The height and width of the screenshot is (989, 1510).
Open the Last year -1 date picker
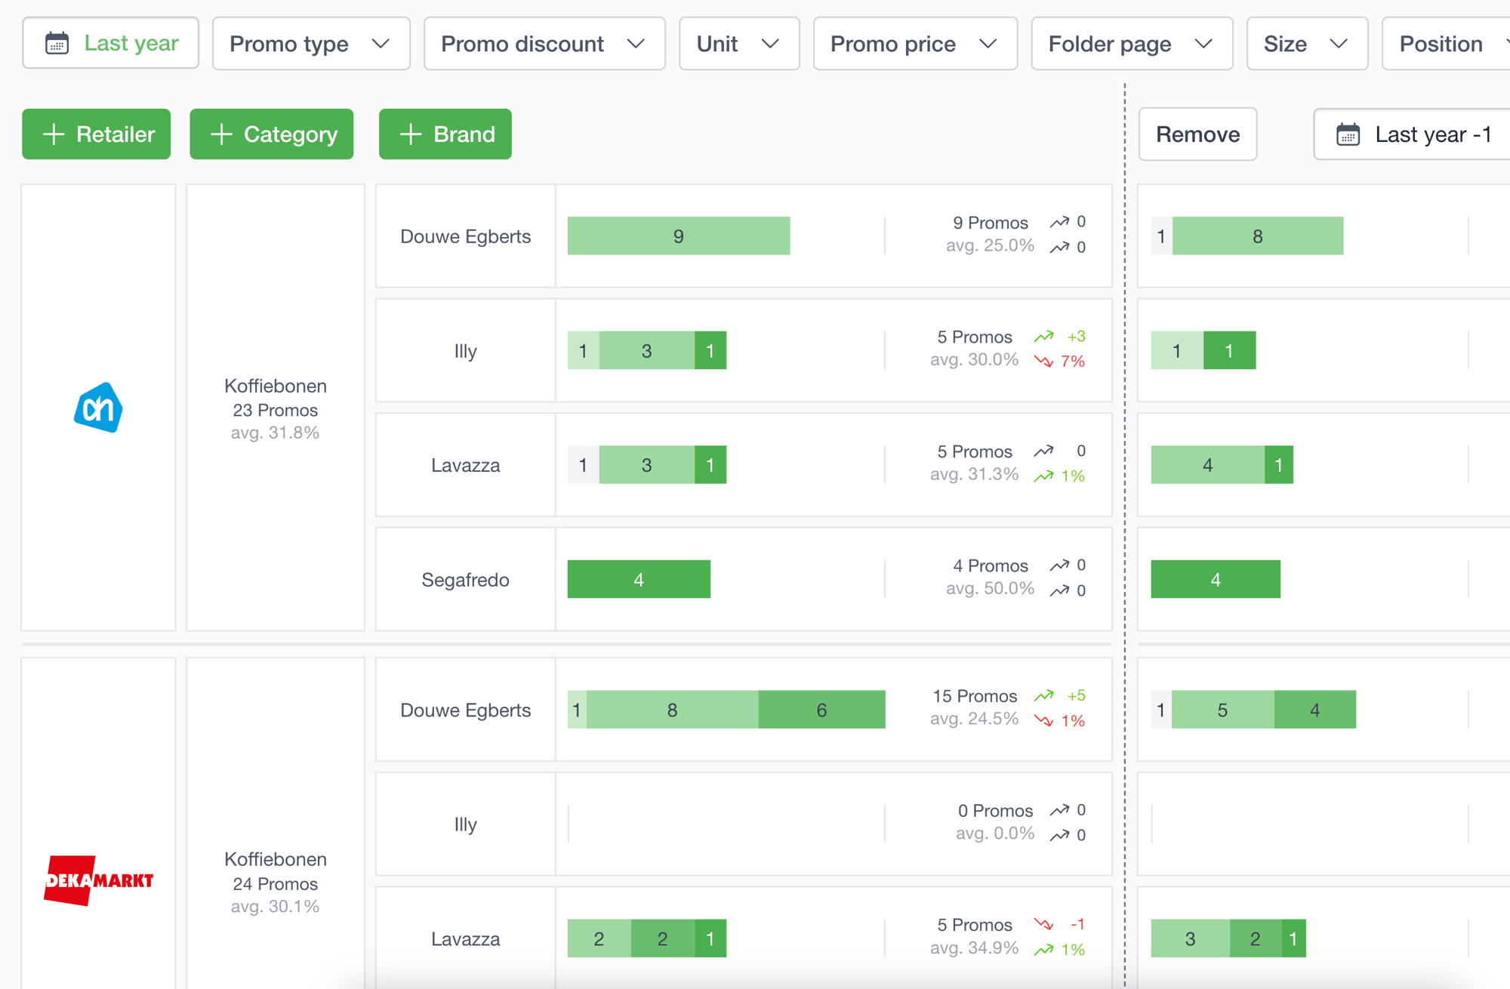tap(1412, 134)
